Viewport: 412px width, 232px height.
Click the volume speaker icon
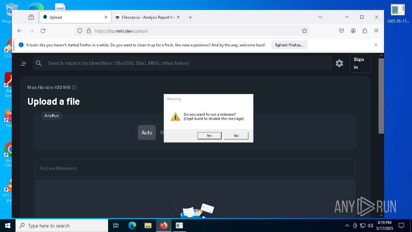click(370, 226)
